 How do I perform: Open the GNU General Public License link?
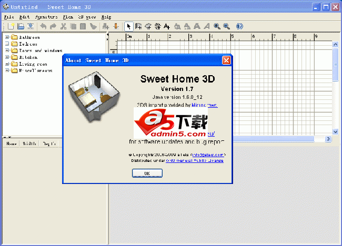click(x=195, y=161)
